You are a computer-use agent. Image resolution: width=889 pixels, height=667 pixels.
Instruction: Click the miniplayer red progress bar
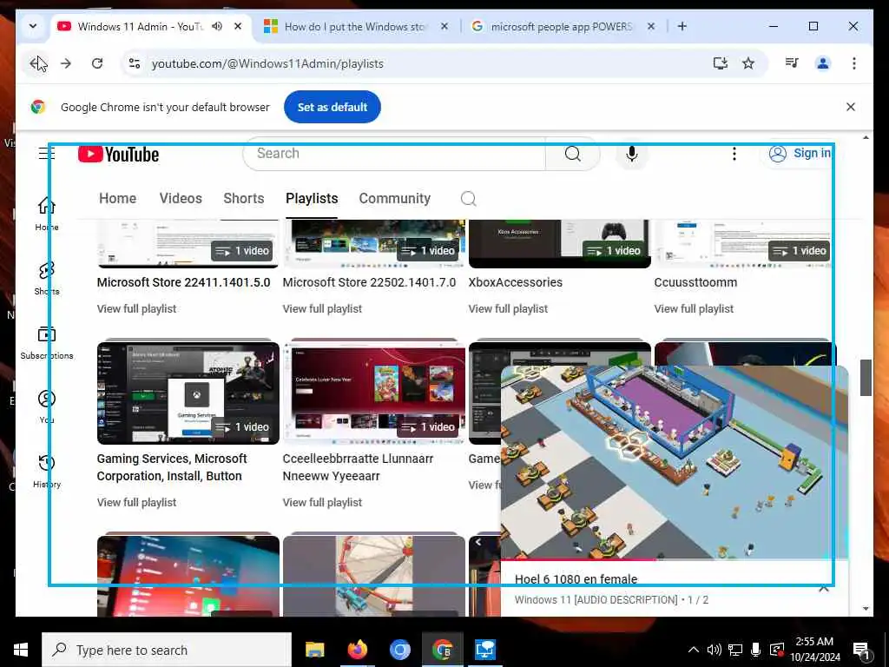pos(578,560)
